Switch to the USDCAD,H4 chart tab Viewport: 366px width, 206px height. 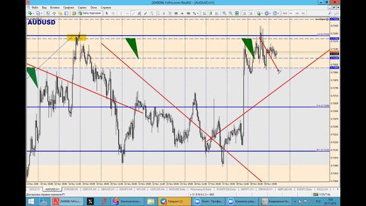coord(157,189)
